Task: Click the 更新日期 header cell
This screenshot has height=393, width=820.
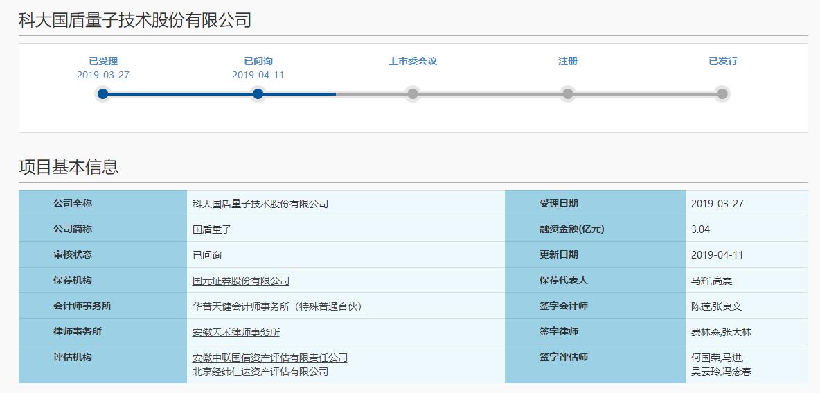Action: [595, 254]
